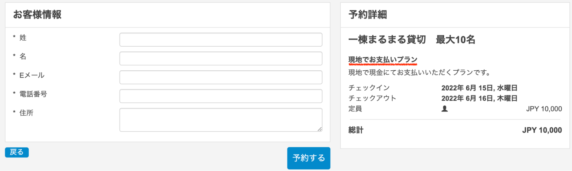The image size is (572, 171).
Task: Click the 電話番号 phone number field
Action: point(221,96)
